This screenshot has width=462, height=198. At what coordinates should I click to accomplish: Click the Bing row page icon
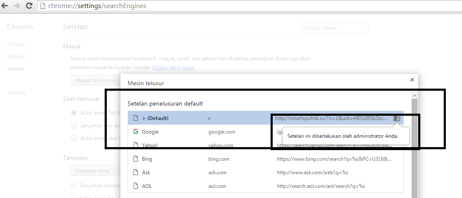(x=136, y=159)
